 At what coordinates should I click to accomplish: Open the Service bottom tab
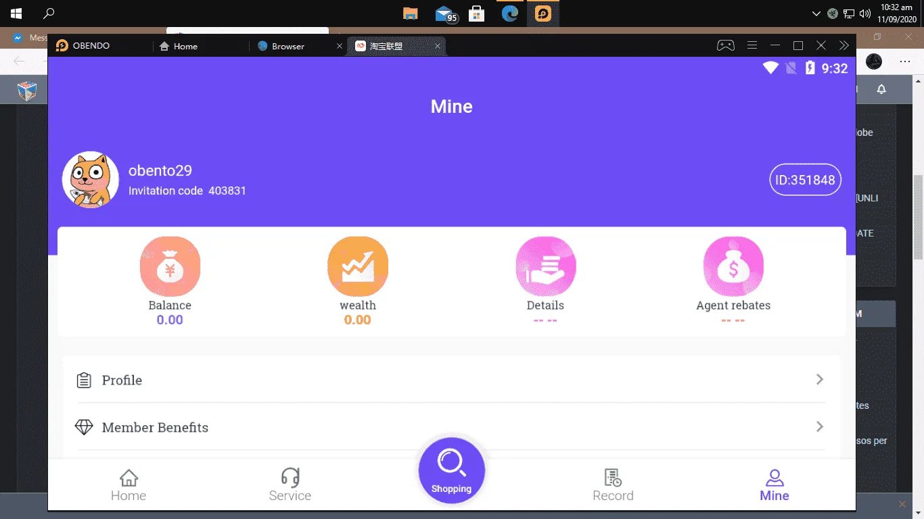(290, 486)
